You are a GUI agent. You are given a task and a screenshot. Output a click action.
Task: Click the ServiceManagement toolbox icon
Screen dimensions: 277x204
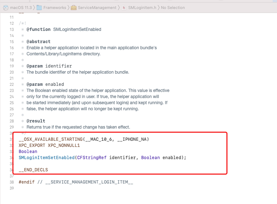(x=74, y=8)
